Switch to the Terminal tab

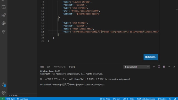[x=72, y=67]
